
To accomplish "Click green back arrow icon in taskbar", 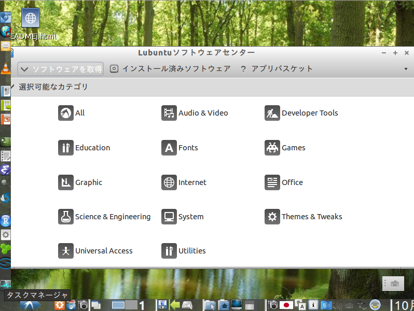I will coord(175,305).
